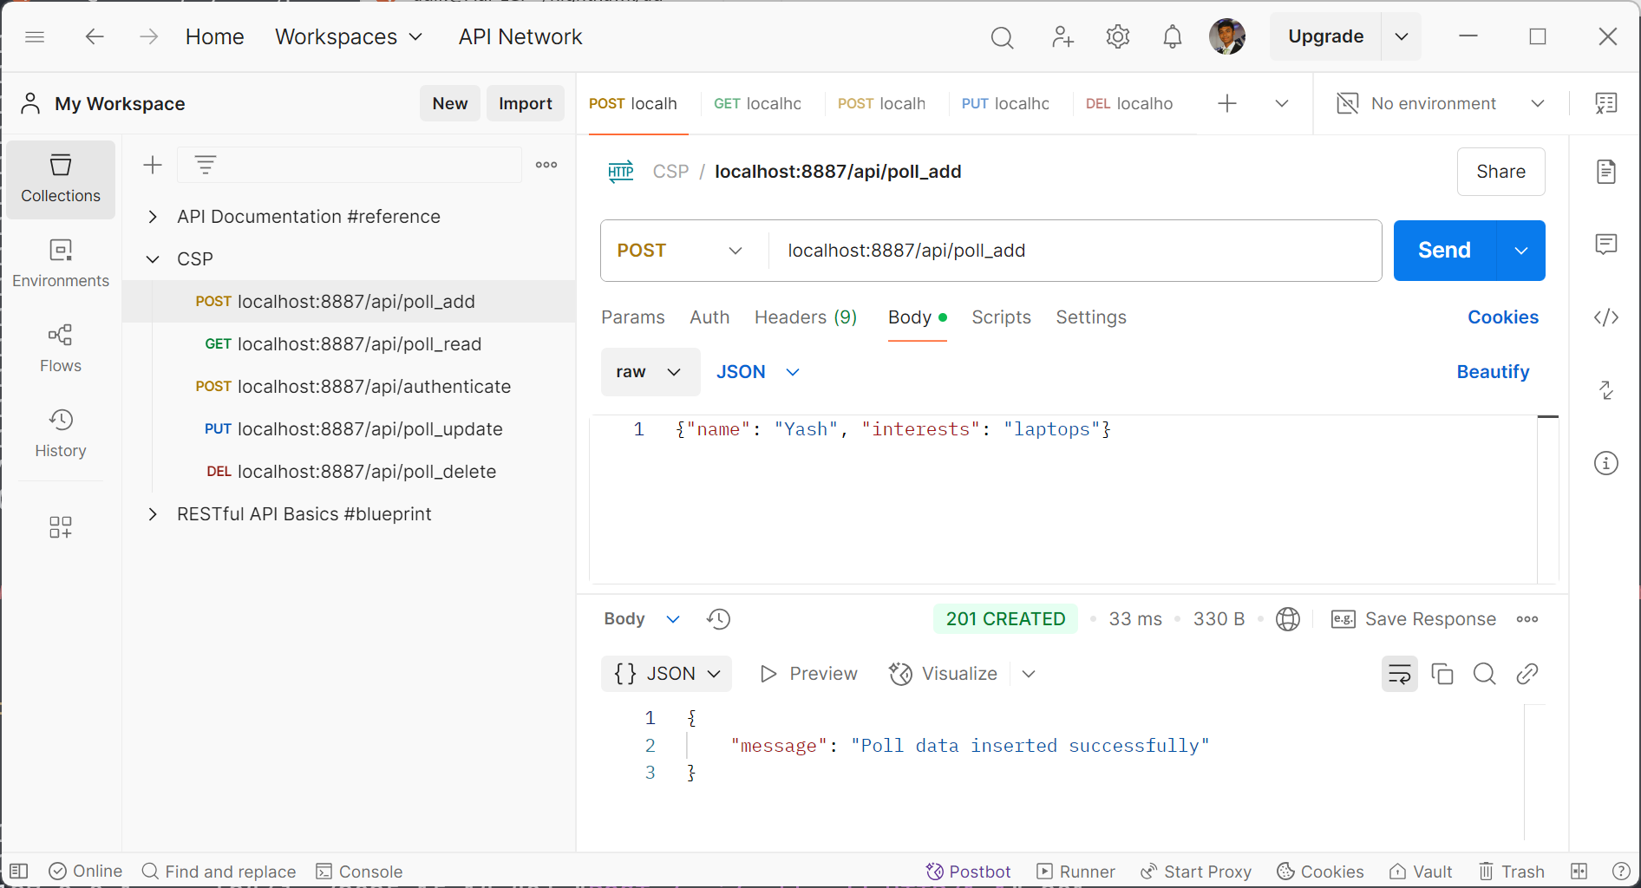
Task: Open Postbot from the status bar
Action: (x=968, y=871)
